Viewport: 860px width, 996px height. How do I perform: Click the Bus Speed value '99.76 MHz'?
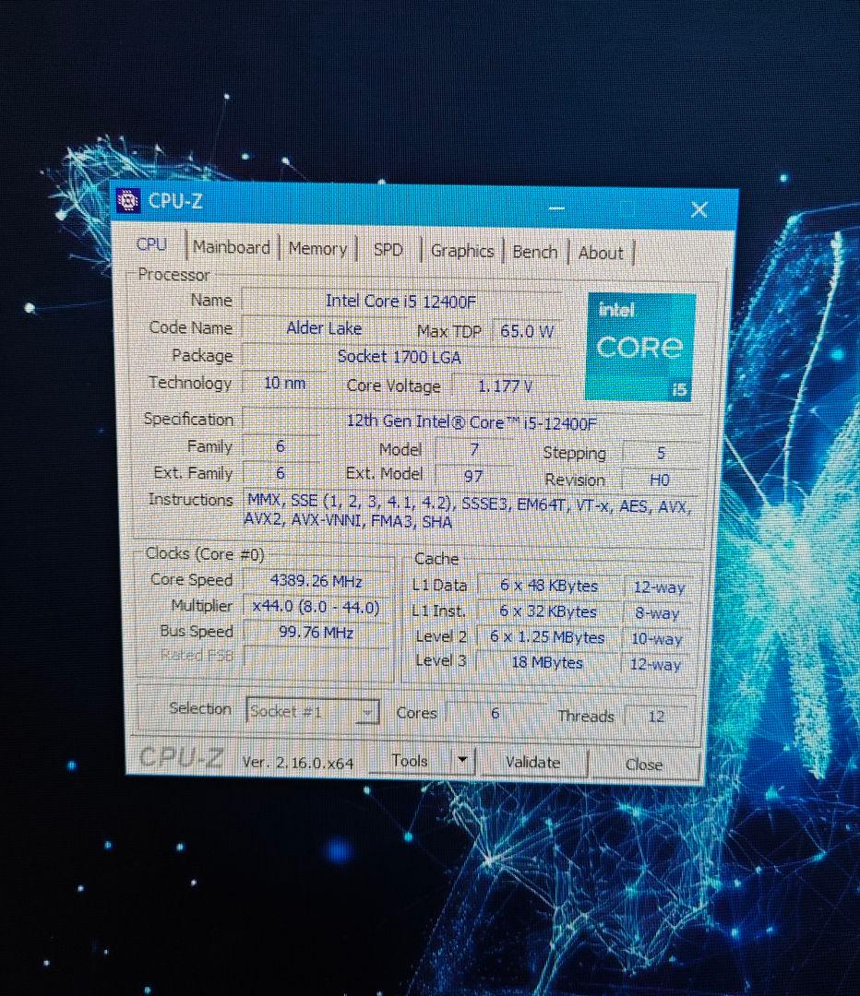pos(316,633)
